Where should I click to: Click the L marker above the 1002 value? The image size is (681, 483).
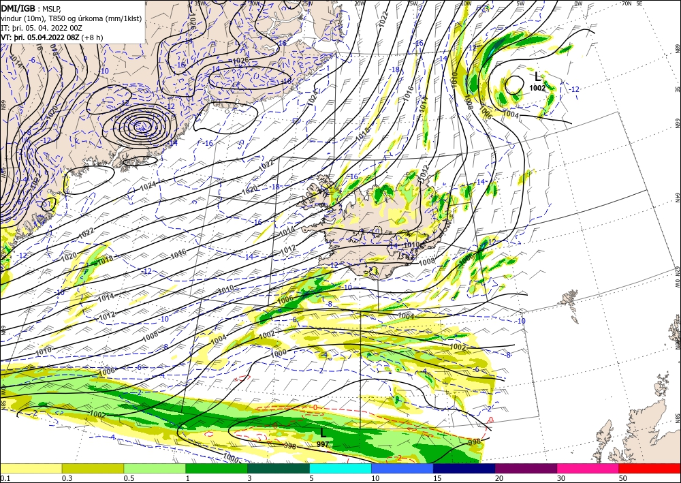click(538, 77)
